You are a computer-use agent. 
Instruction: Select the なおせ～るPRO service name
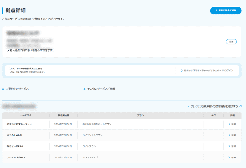click(x=15, y=146)
